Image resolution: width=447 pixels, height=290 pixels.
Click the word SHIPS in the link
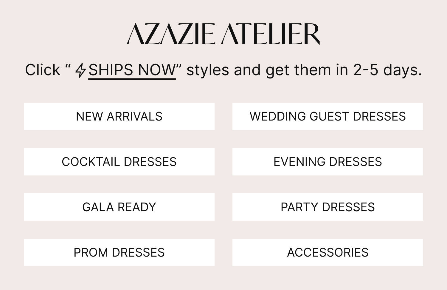click(x=111, y=70)
